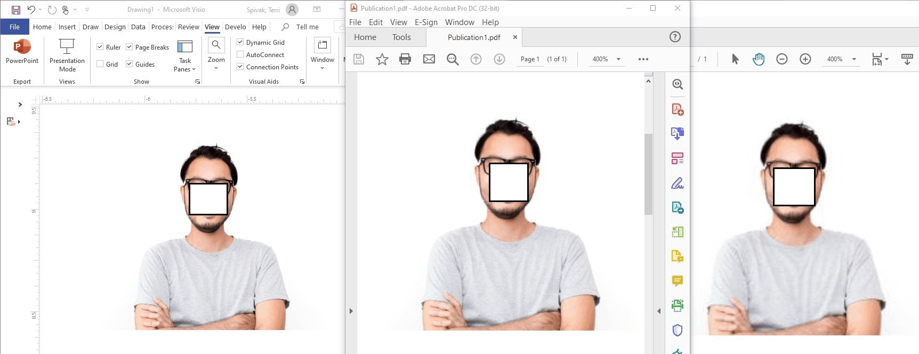Zoom in with plus circle at right
This screenshot has height=354, width=919.
click(x=805, y=59)
